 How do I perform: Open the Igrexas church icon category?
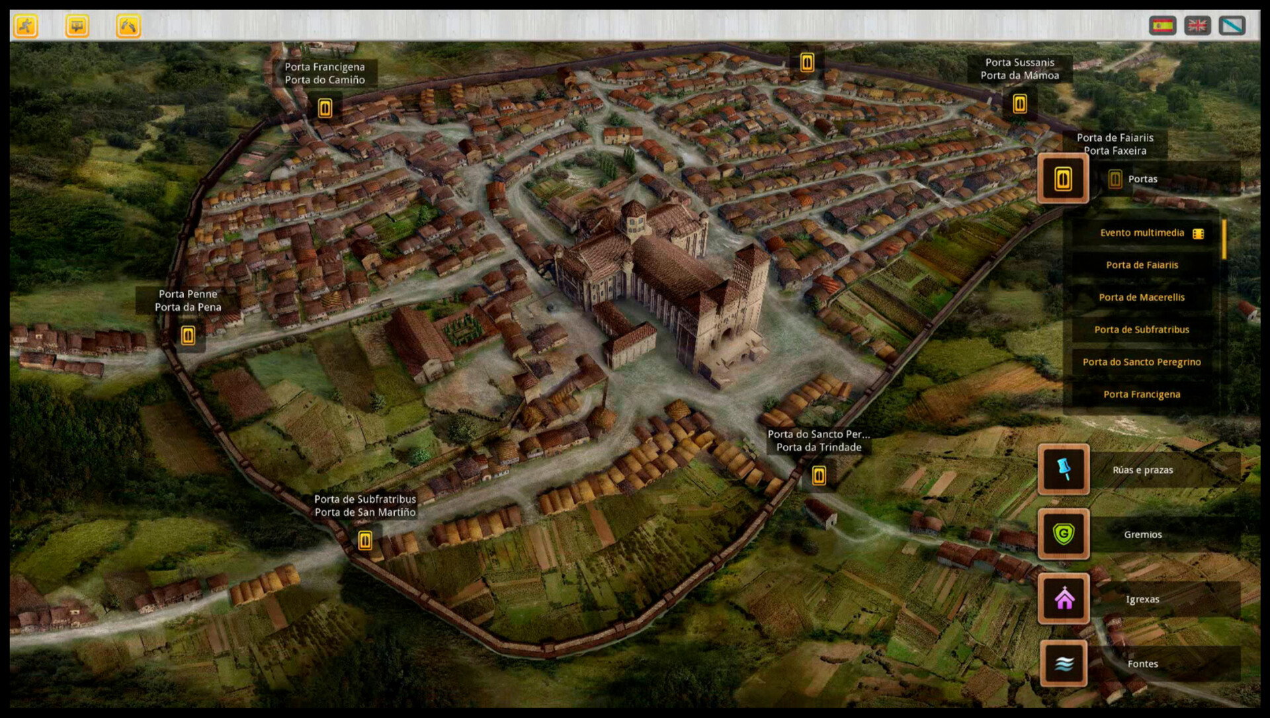pyautogui.click(x=1063, y=599)
